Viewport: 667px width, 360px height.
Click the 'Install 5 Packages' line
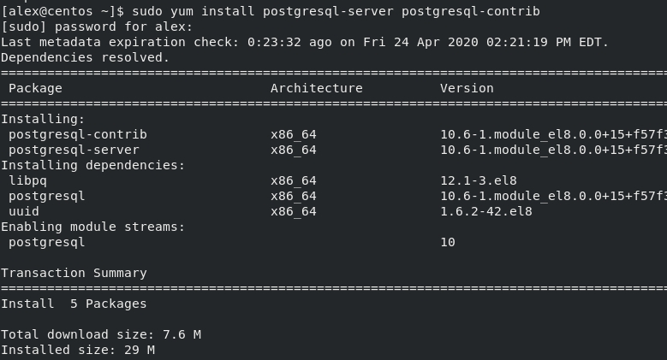point(74,304)
